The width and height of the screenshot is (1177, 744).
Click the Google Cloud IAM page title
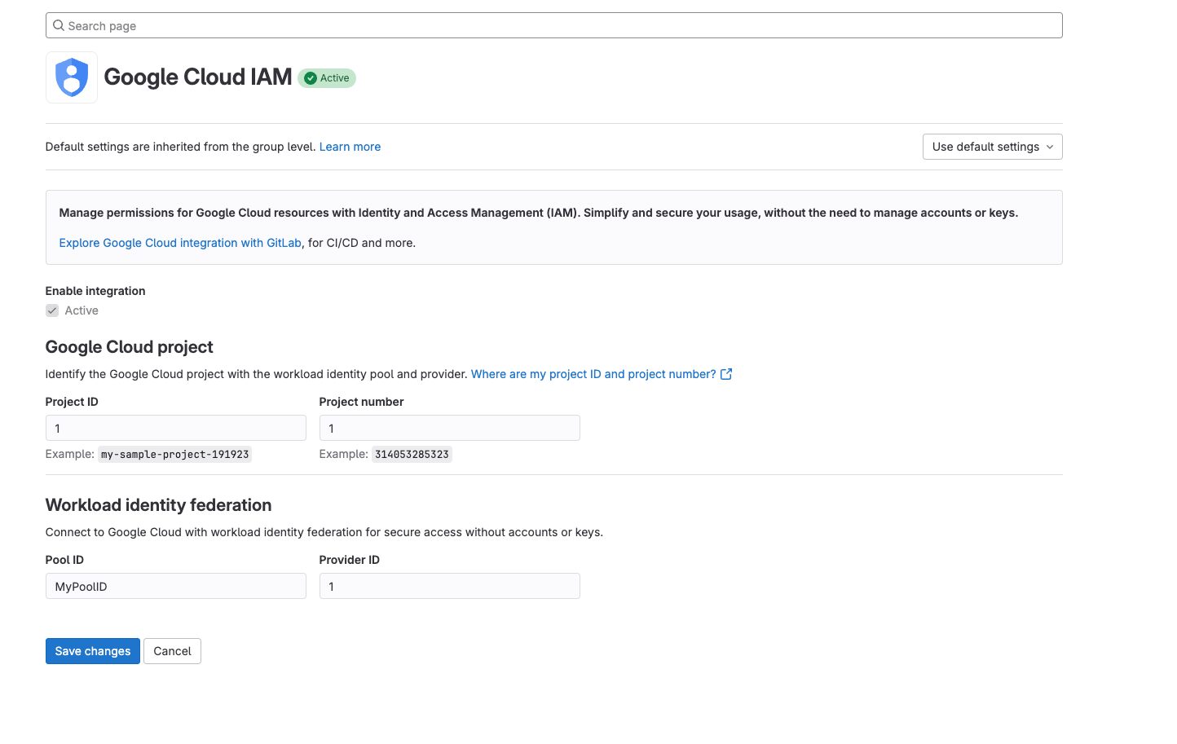coord(198,77)
